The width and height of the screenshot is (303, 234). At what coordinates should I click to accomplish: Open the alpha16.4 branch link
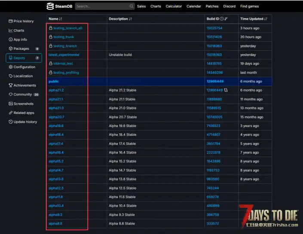(x=56, y=152)
